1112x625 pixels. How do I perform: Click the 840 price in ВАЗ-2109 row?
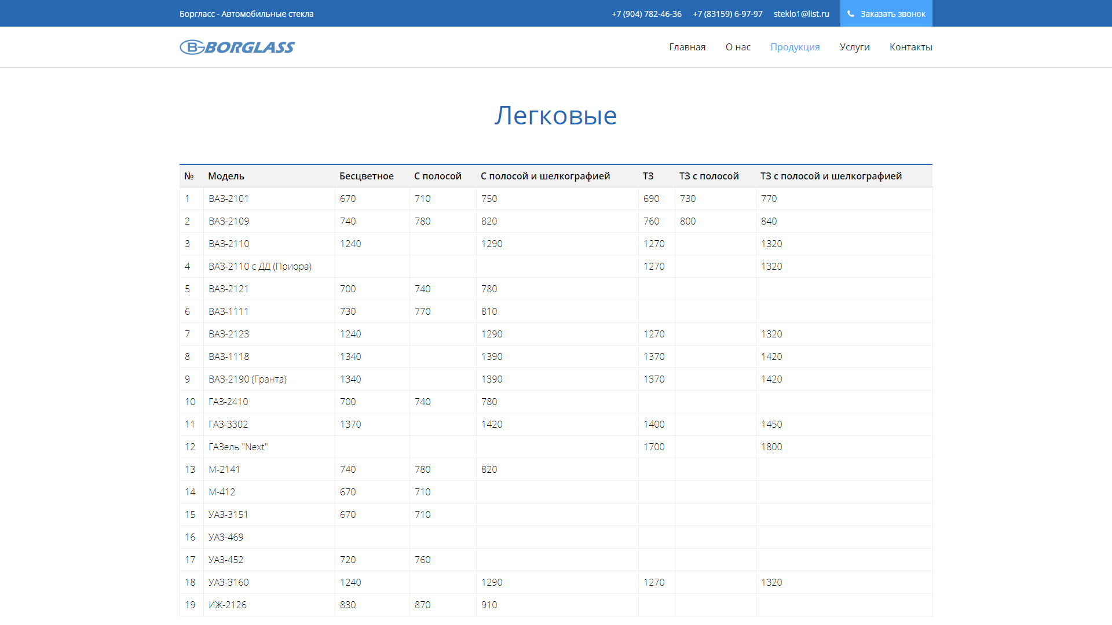pyautogui.click(x=769, y=221)
